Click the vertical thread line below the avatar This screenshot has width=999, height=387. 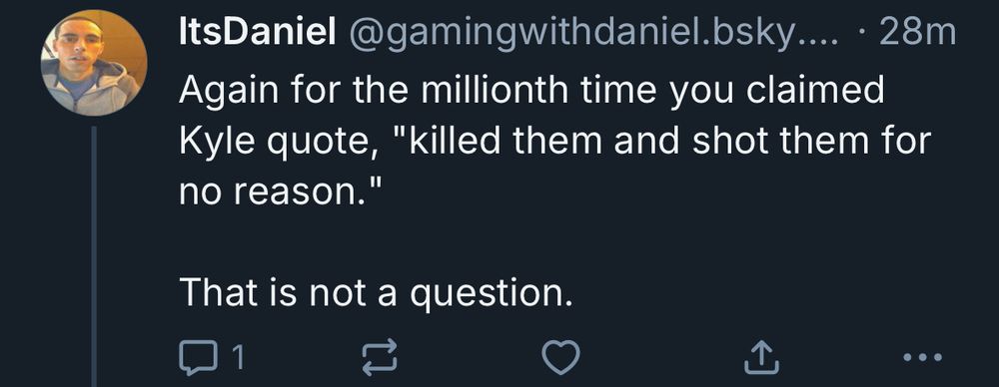tap(94, 256)
